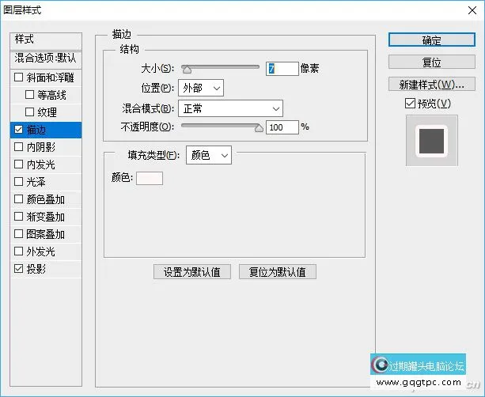This screenshot has width=485, height=397.
Task: Expand the 混合模式 dropdown set to 正常
Action: tap(231, 108)
